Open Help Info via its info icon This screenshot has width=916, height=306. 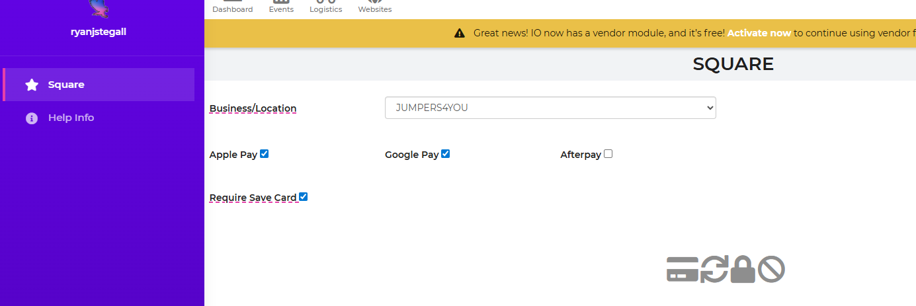coord(32,118)
